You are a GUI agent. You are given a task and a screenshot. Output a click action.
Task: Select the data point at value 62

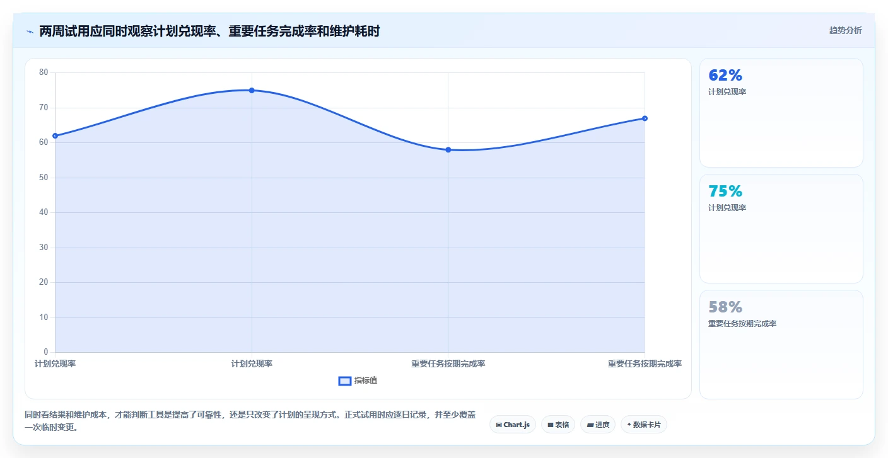[x=56, y=136]
